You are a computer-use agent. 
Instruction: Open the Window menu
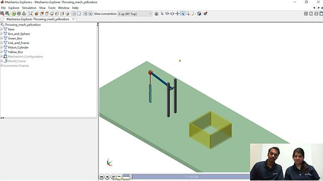pyautogui.click(x=64, y=8)
